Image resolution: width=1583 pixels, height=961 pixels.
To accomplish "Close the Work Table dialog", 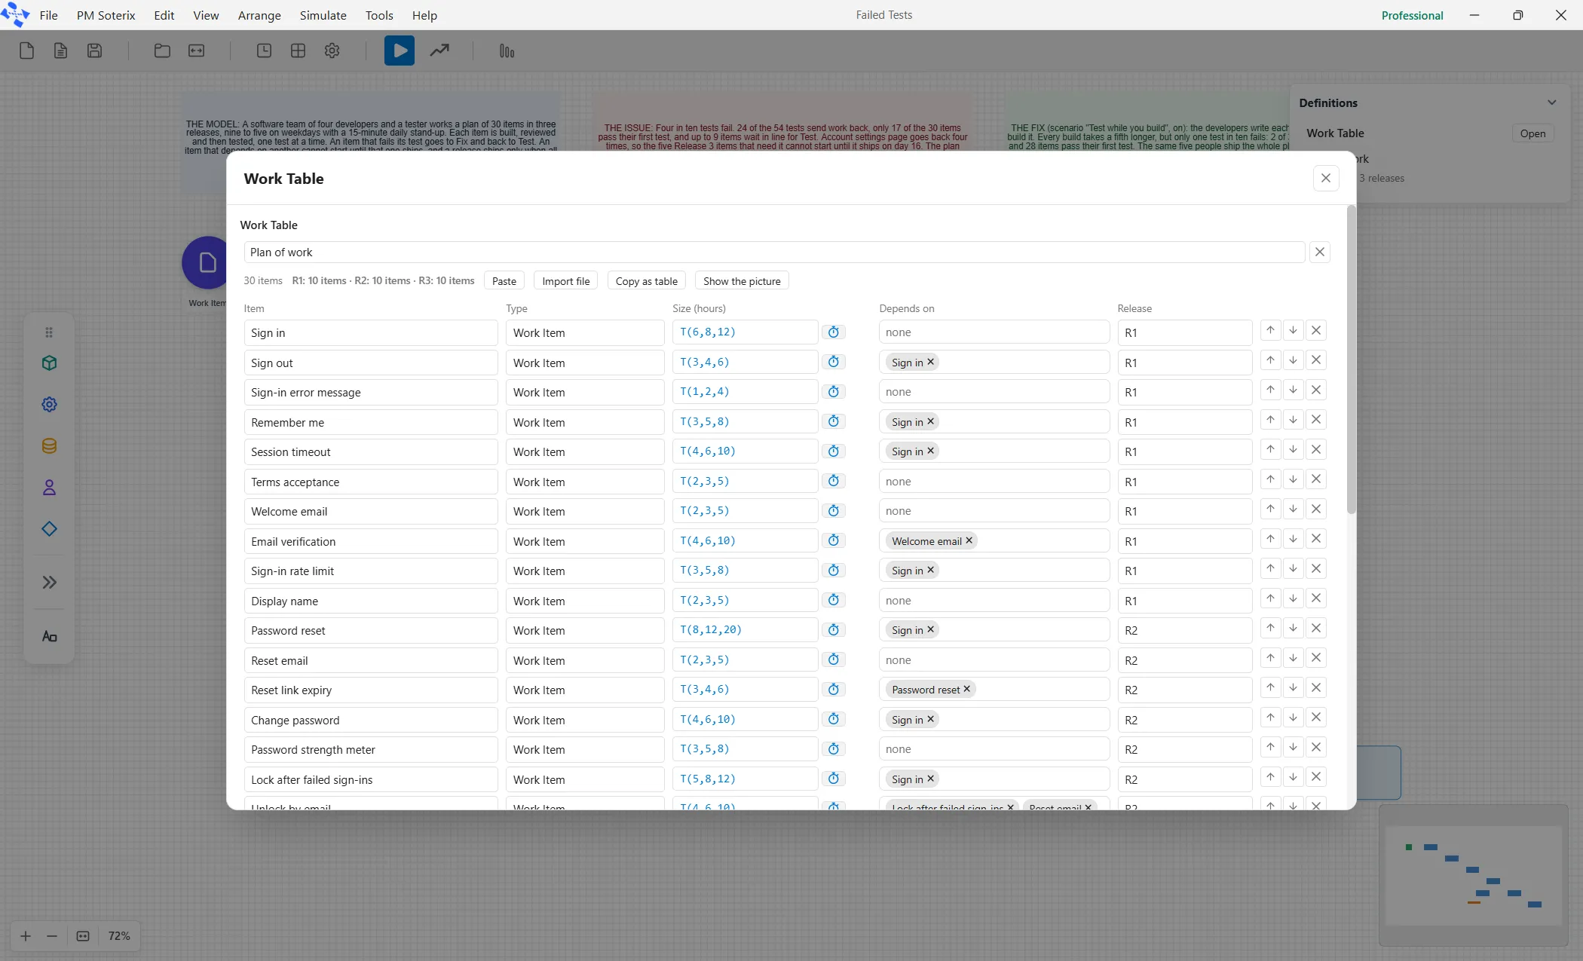I will [x=1326, y=179].
